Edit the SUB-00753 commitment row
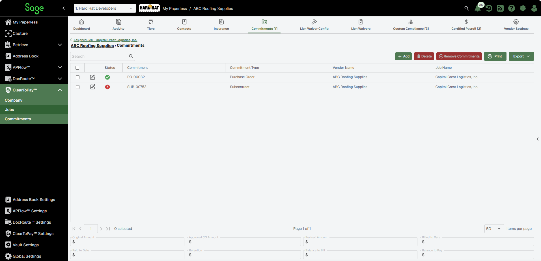Viewport: 541px width, 261px height. coord(92,87)
